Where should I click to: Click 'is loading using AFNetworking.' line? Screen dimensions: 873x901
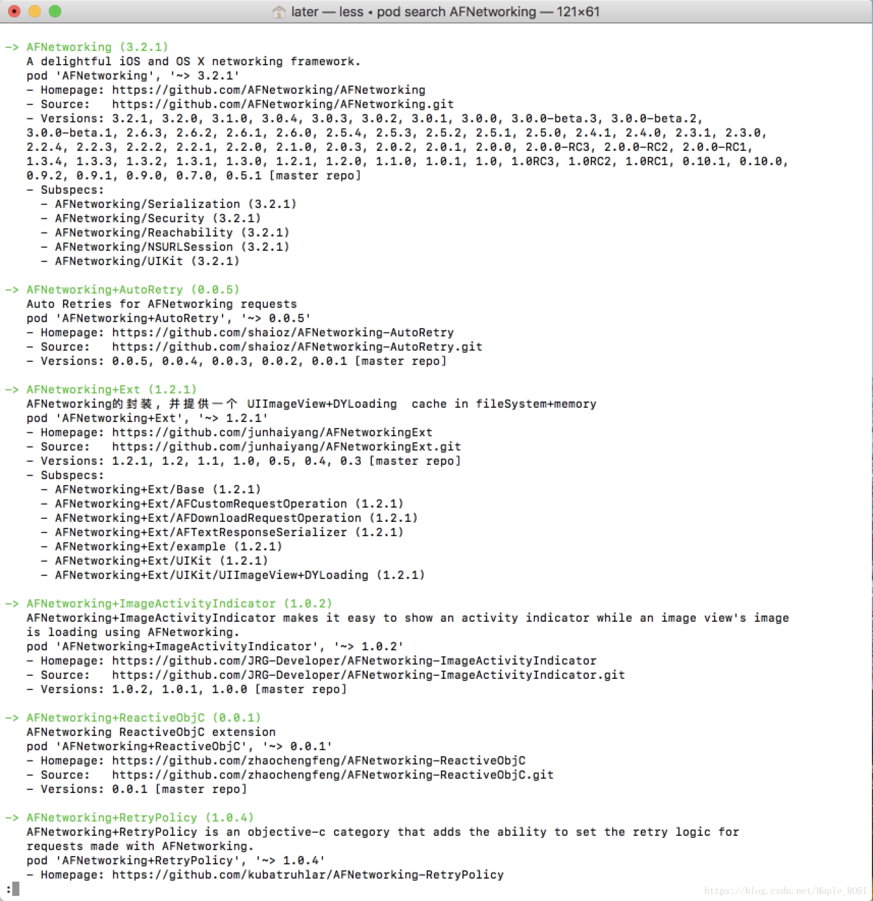(x=133, y=632)
